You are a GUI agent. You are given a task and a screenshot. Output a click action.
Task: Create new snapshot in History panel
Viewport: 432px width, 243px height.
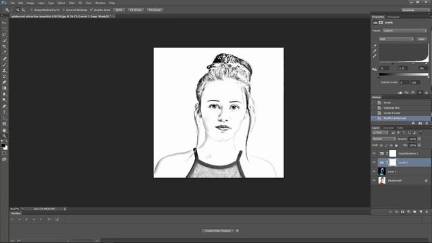click(x=420, y=124)
